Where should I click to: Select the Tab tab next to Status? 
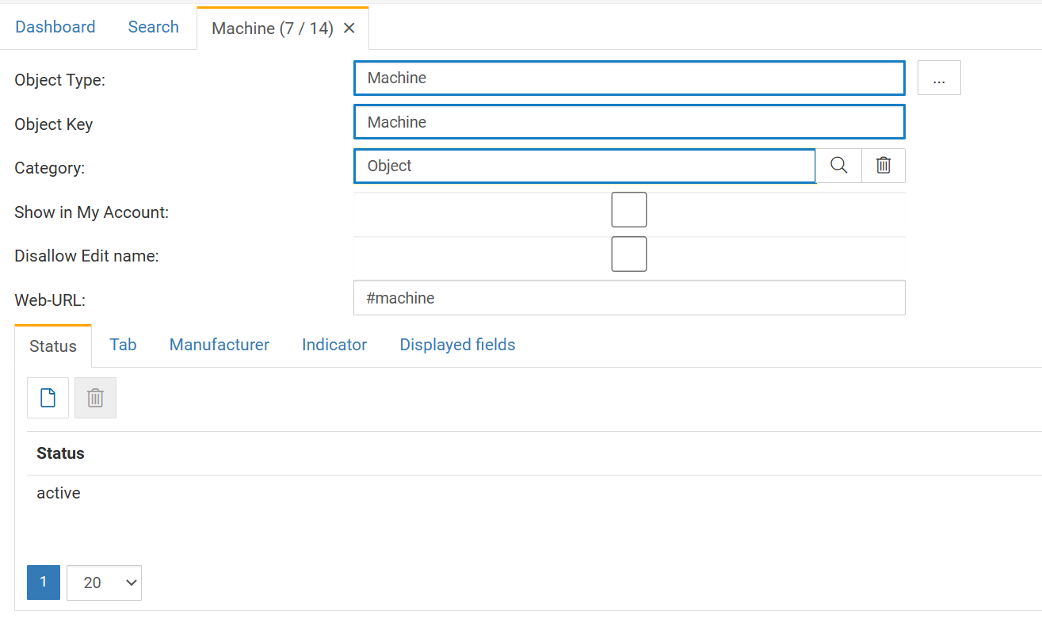(123, 345)
